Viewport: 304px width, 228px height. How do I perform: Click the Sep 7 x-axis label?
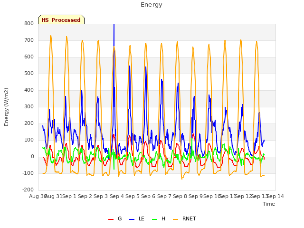point(164,196)
